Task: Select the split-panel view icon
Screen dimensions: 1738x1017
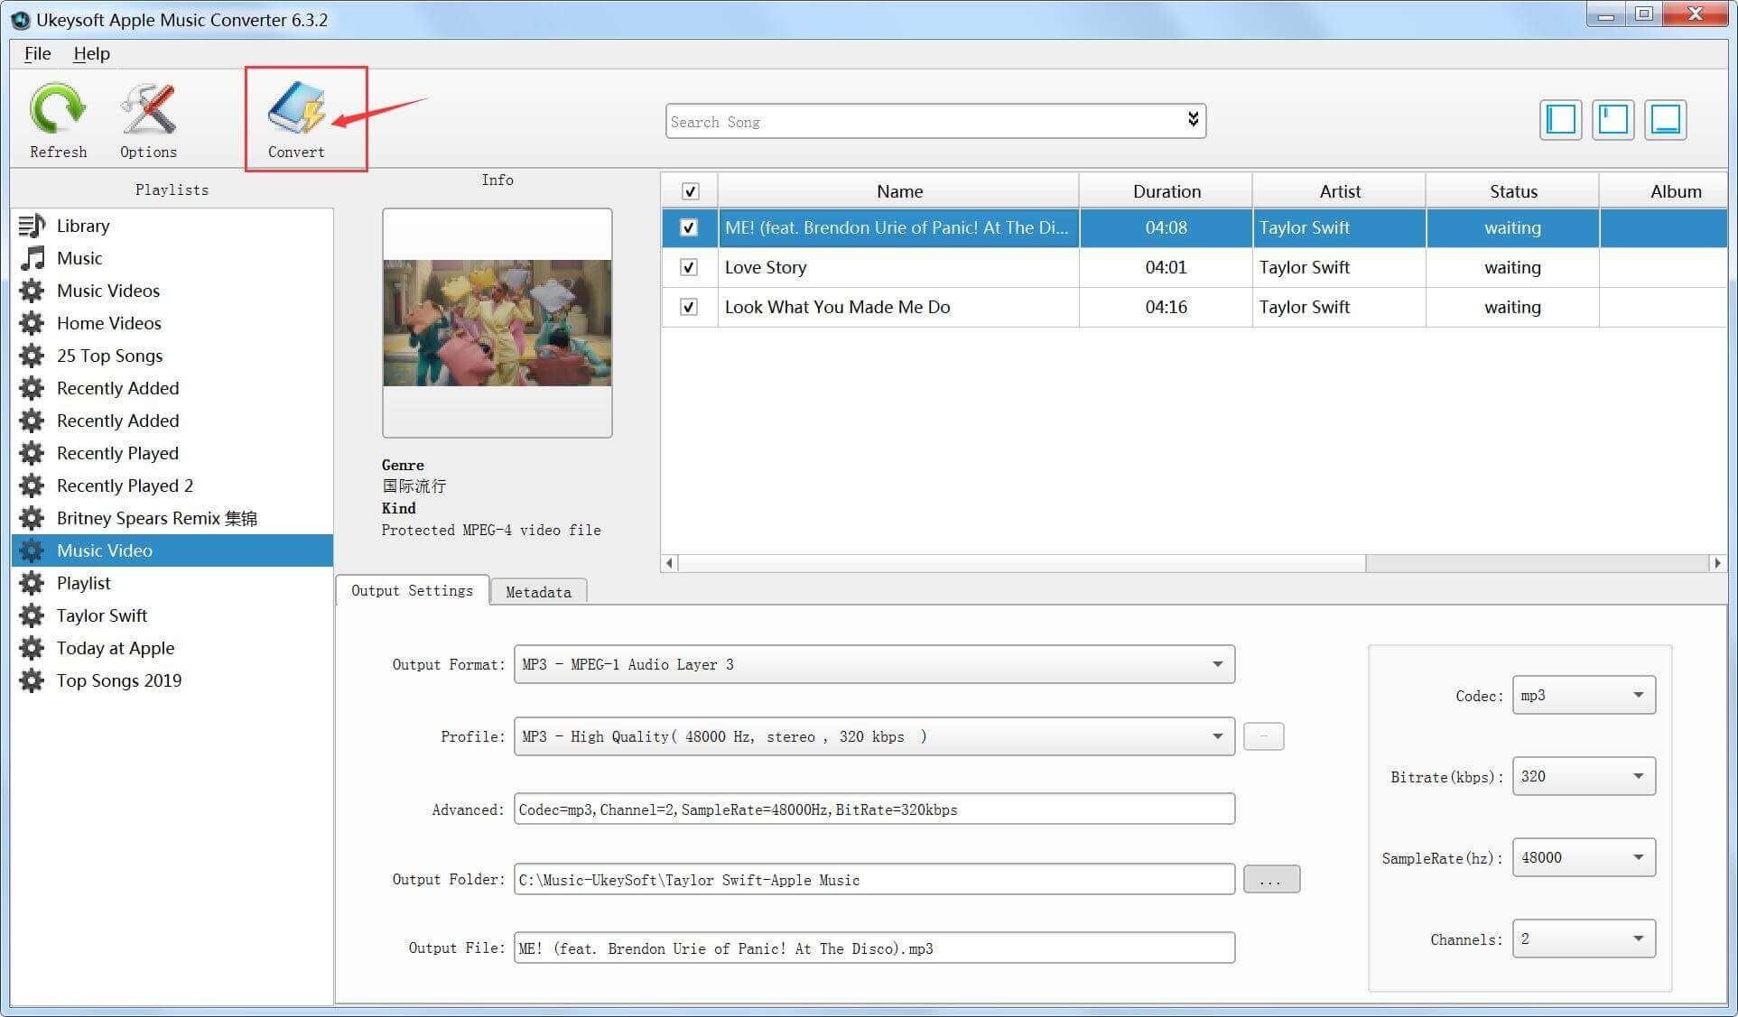Action: coord(1613,117)
